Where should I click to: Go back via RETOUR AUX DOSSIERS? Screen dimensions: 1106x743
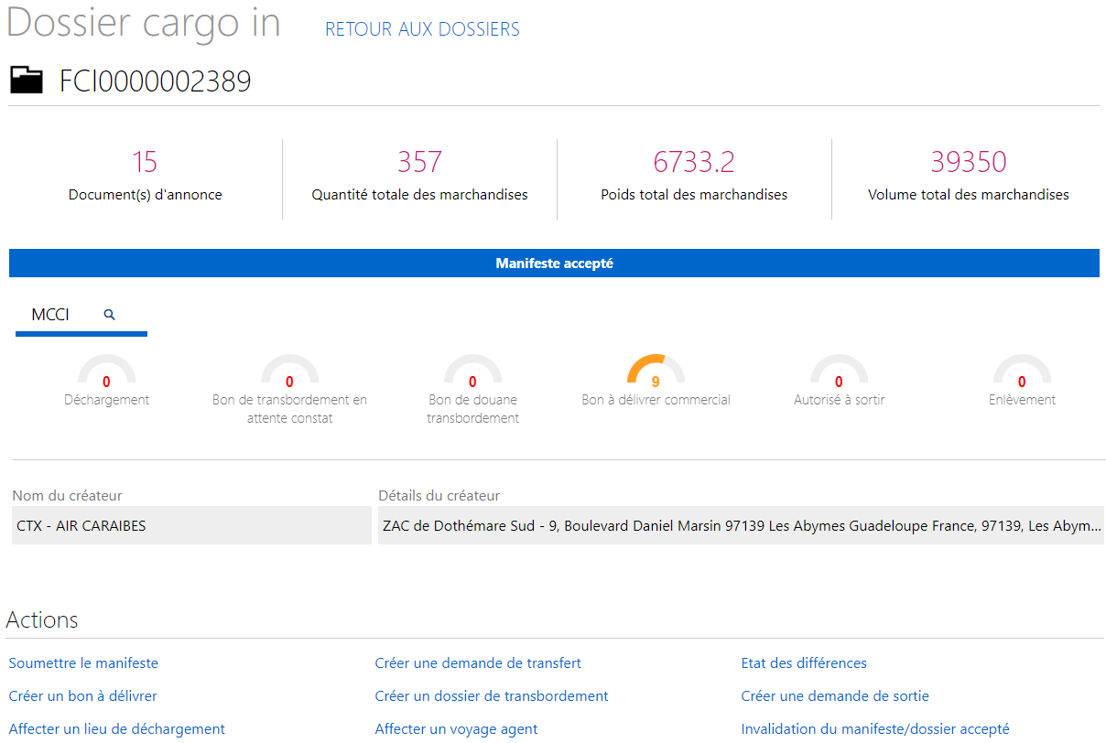pos(422,29)
